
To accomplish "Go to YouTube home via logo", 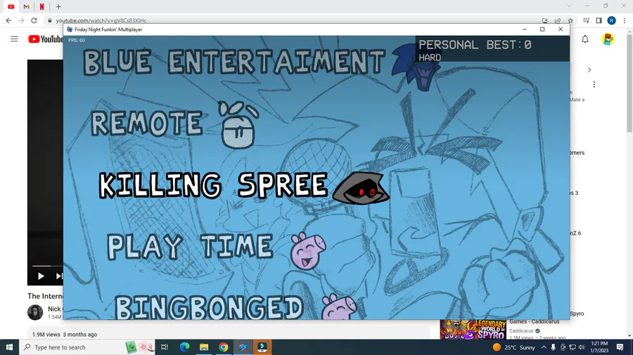I will (x=46, y=39).
